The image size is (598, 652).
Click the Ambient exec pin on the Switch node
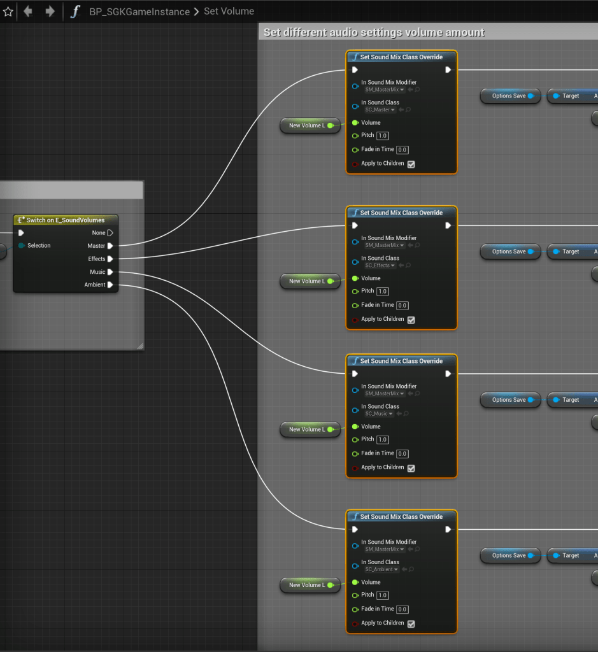point(110,285)
